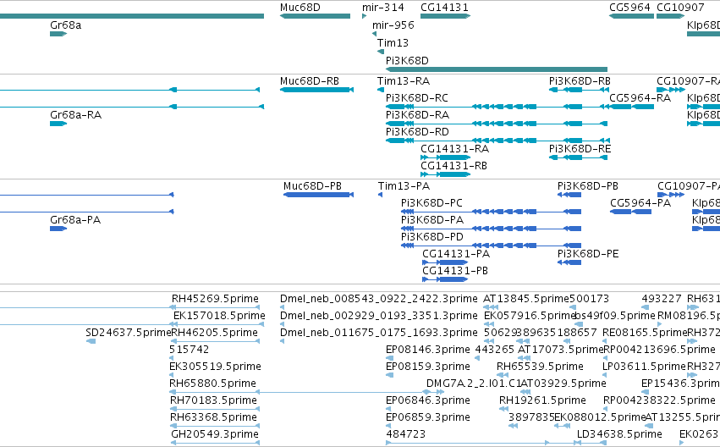This screenshot has width=720, height=447.
Task: Select the CG5964-RA transcript label
Action: click(640, 98)
